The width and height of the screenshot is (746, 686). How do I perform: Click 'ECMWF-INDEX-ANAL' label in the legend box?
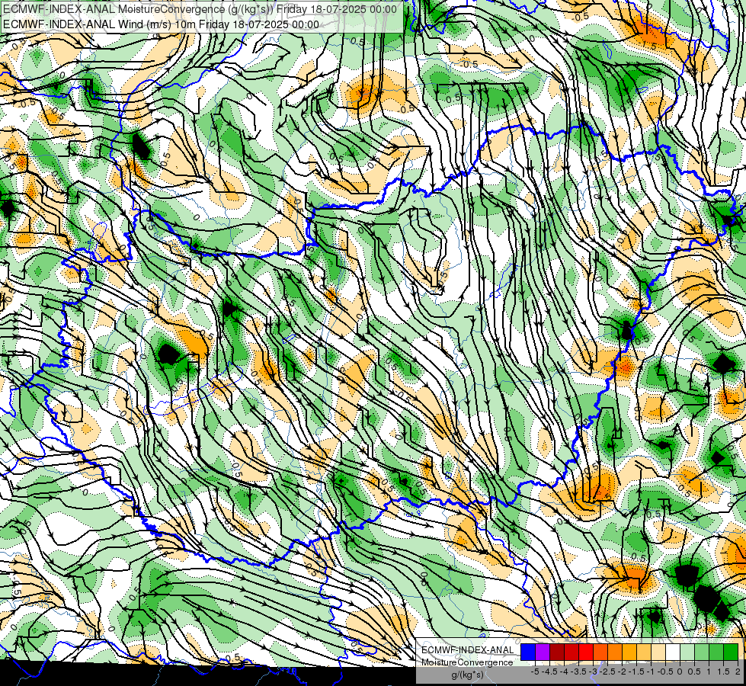click(468, 650)
